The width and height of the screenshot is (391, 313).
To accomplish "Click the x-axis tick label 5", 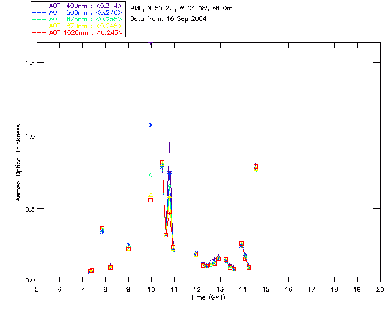I will point(37,289).
